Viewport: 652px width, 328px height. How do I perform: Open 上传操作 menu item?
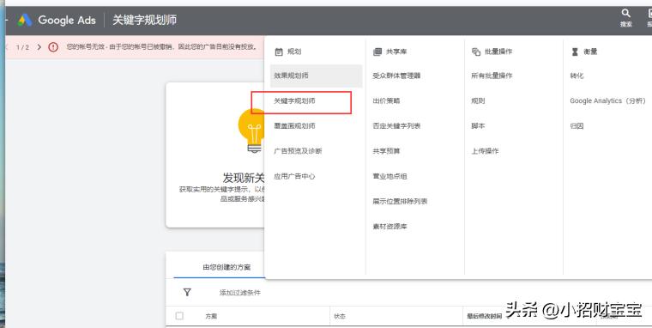pyautogui.click(x=485, y=150)
